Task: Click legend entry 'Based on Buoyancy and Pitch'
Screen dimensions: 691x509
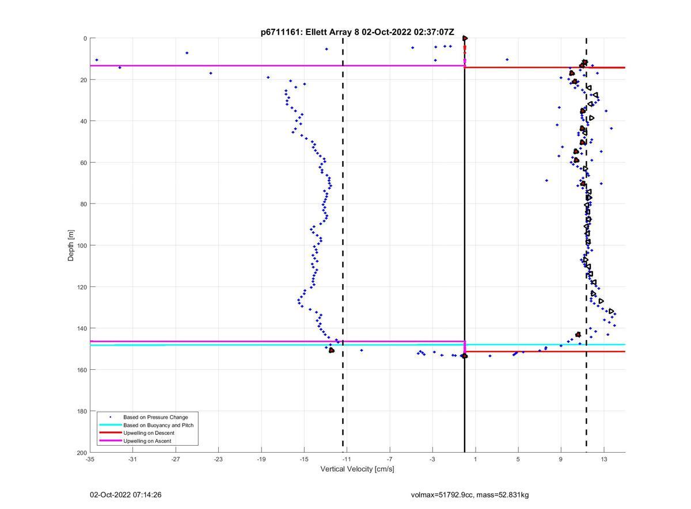Action: pos(158,425)
